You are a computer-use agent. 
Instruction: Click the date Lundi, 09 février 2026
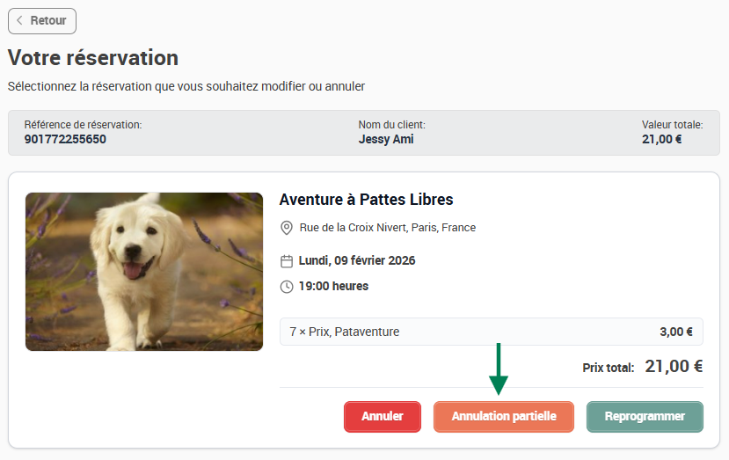click(x=357, y=260)
